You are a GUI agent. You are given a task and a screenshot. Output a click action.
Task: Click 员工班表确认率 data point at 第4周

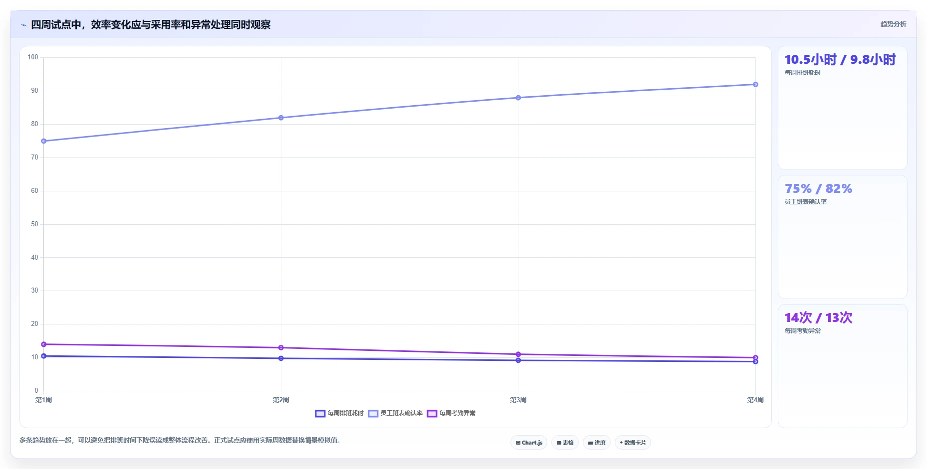coord(755,84)
